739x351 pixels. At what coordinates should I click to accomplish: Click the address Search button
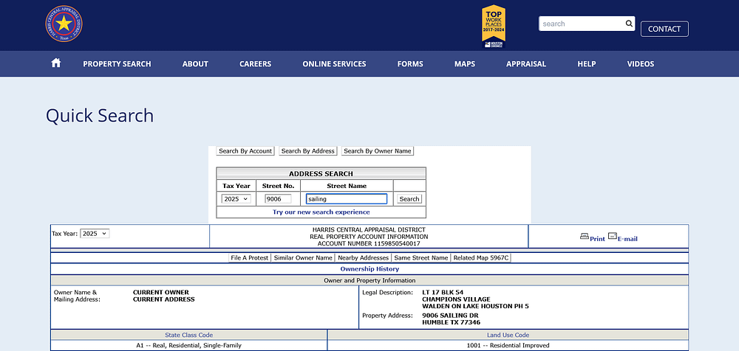(x=409, y=199)
